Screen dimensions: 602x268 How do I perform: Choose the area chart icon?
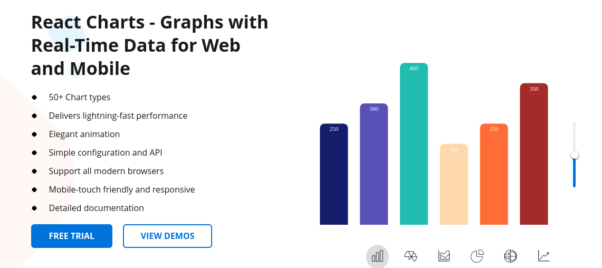444,256
